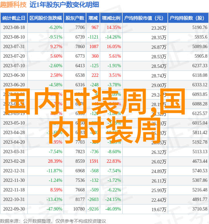Viewport: 209px width, 224px height.
Task: Click the average shares value 5190.76
Action: pos(200,27)
